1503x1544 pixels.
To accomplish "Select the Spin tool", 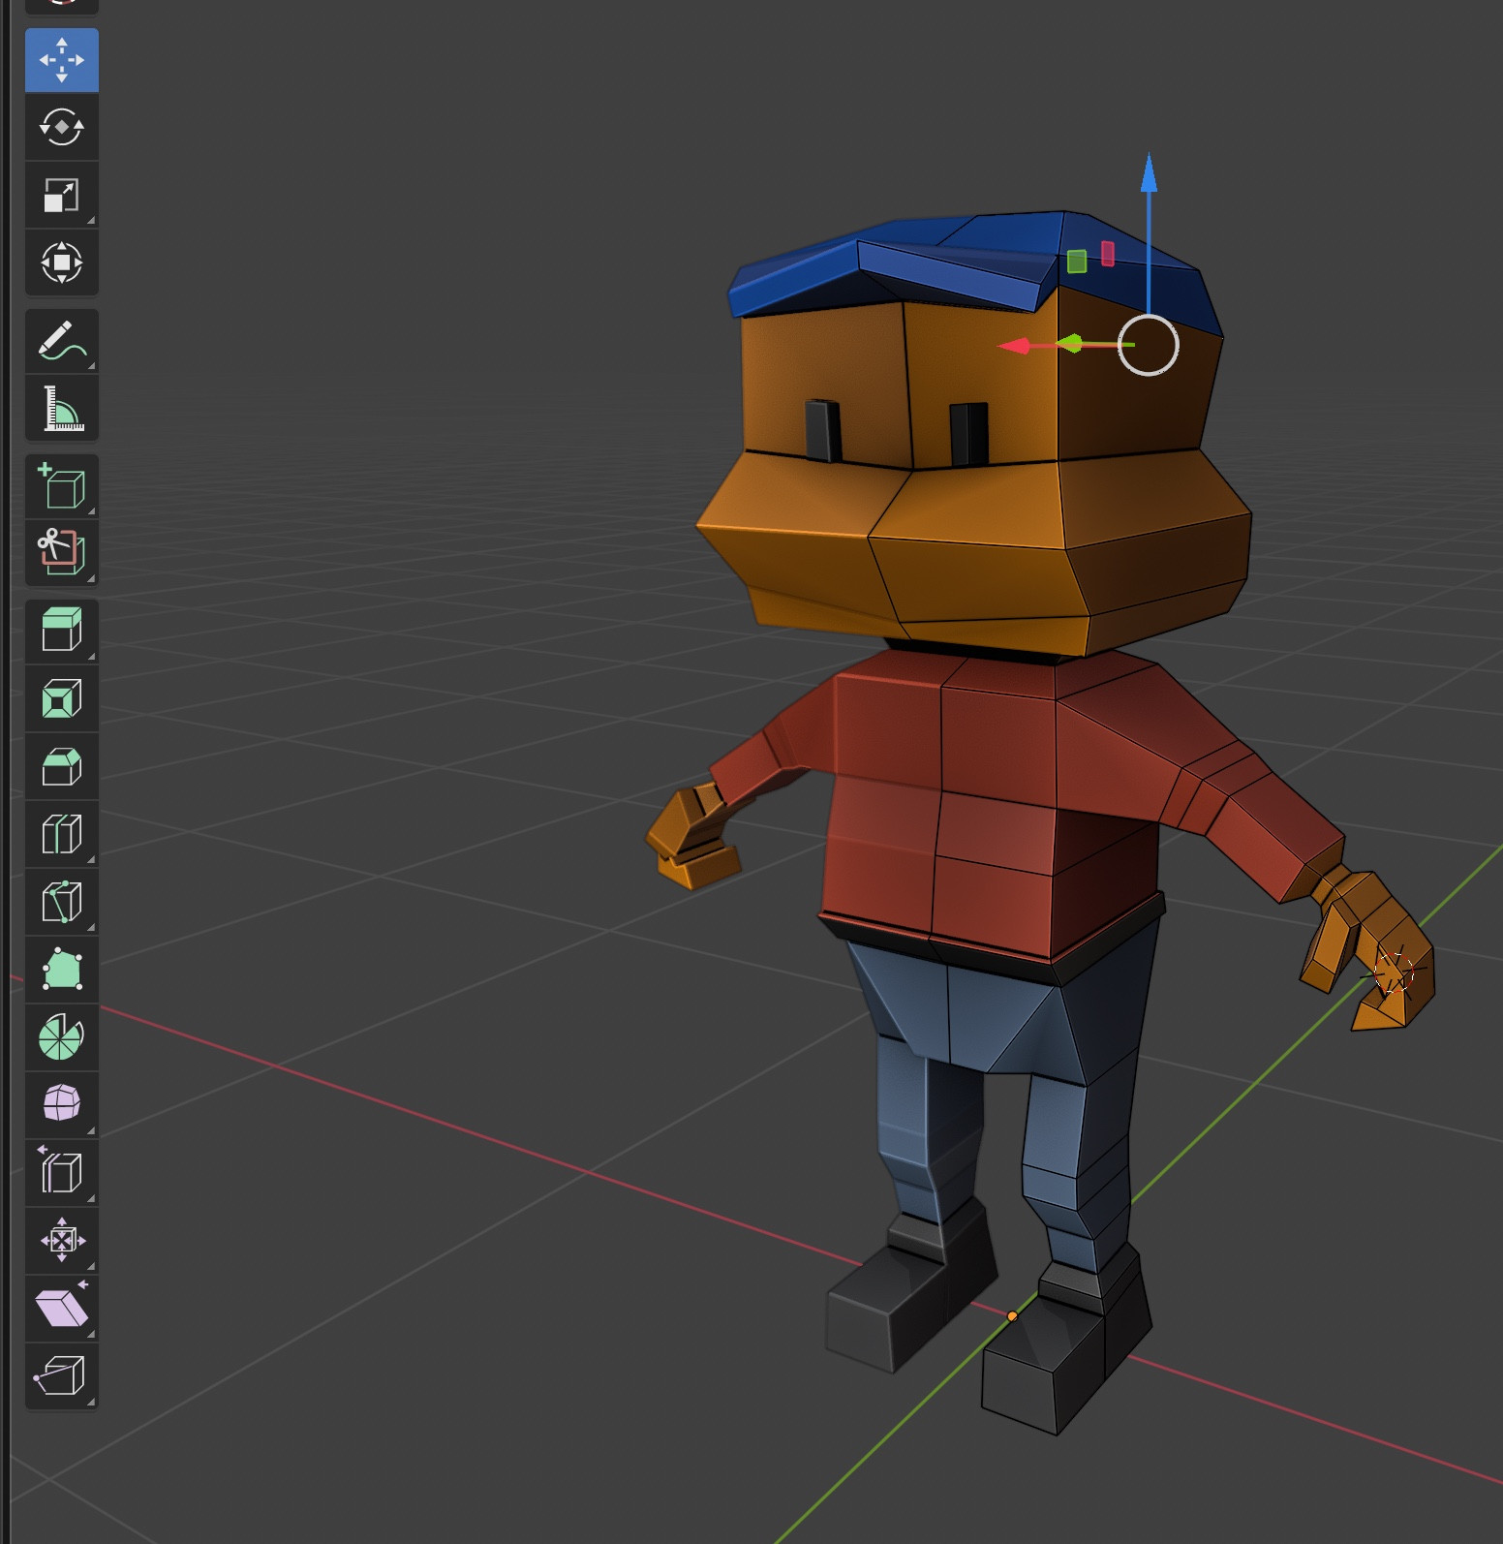I will pyautogui.click(x=62, y=1037).
